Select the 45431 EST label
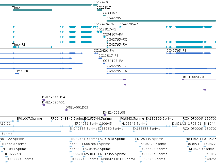Image resolution: width=216 pixels, height=163 pixels. coord(75,144)
